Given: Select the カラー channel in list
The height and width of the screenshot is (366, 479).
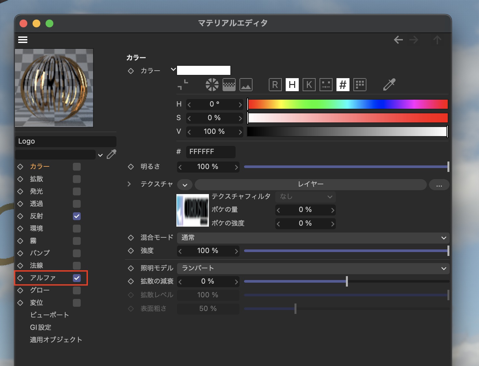Looking at the screenshot, I should pos(40,167).
